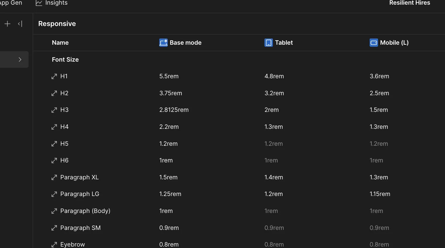Select the Paragraph LG base value 1.25rem
The image size is (445, 248).
coord(170,194)
